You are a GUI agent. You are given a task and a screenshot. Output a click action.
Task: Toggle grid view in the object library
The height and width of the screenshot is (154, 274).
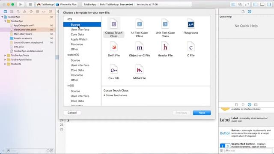pyautogui.click(x=221, y=151)
